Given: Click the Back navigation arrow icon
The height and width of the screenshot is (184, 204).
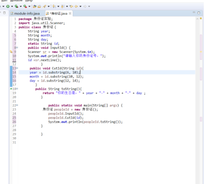Looking at the screenshot, I should [76, 6].
